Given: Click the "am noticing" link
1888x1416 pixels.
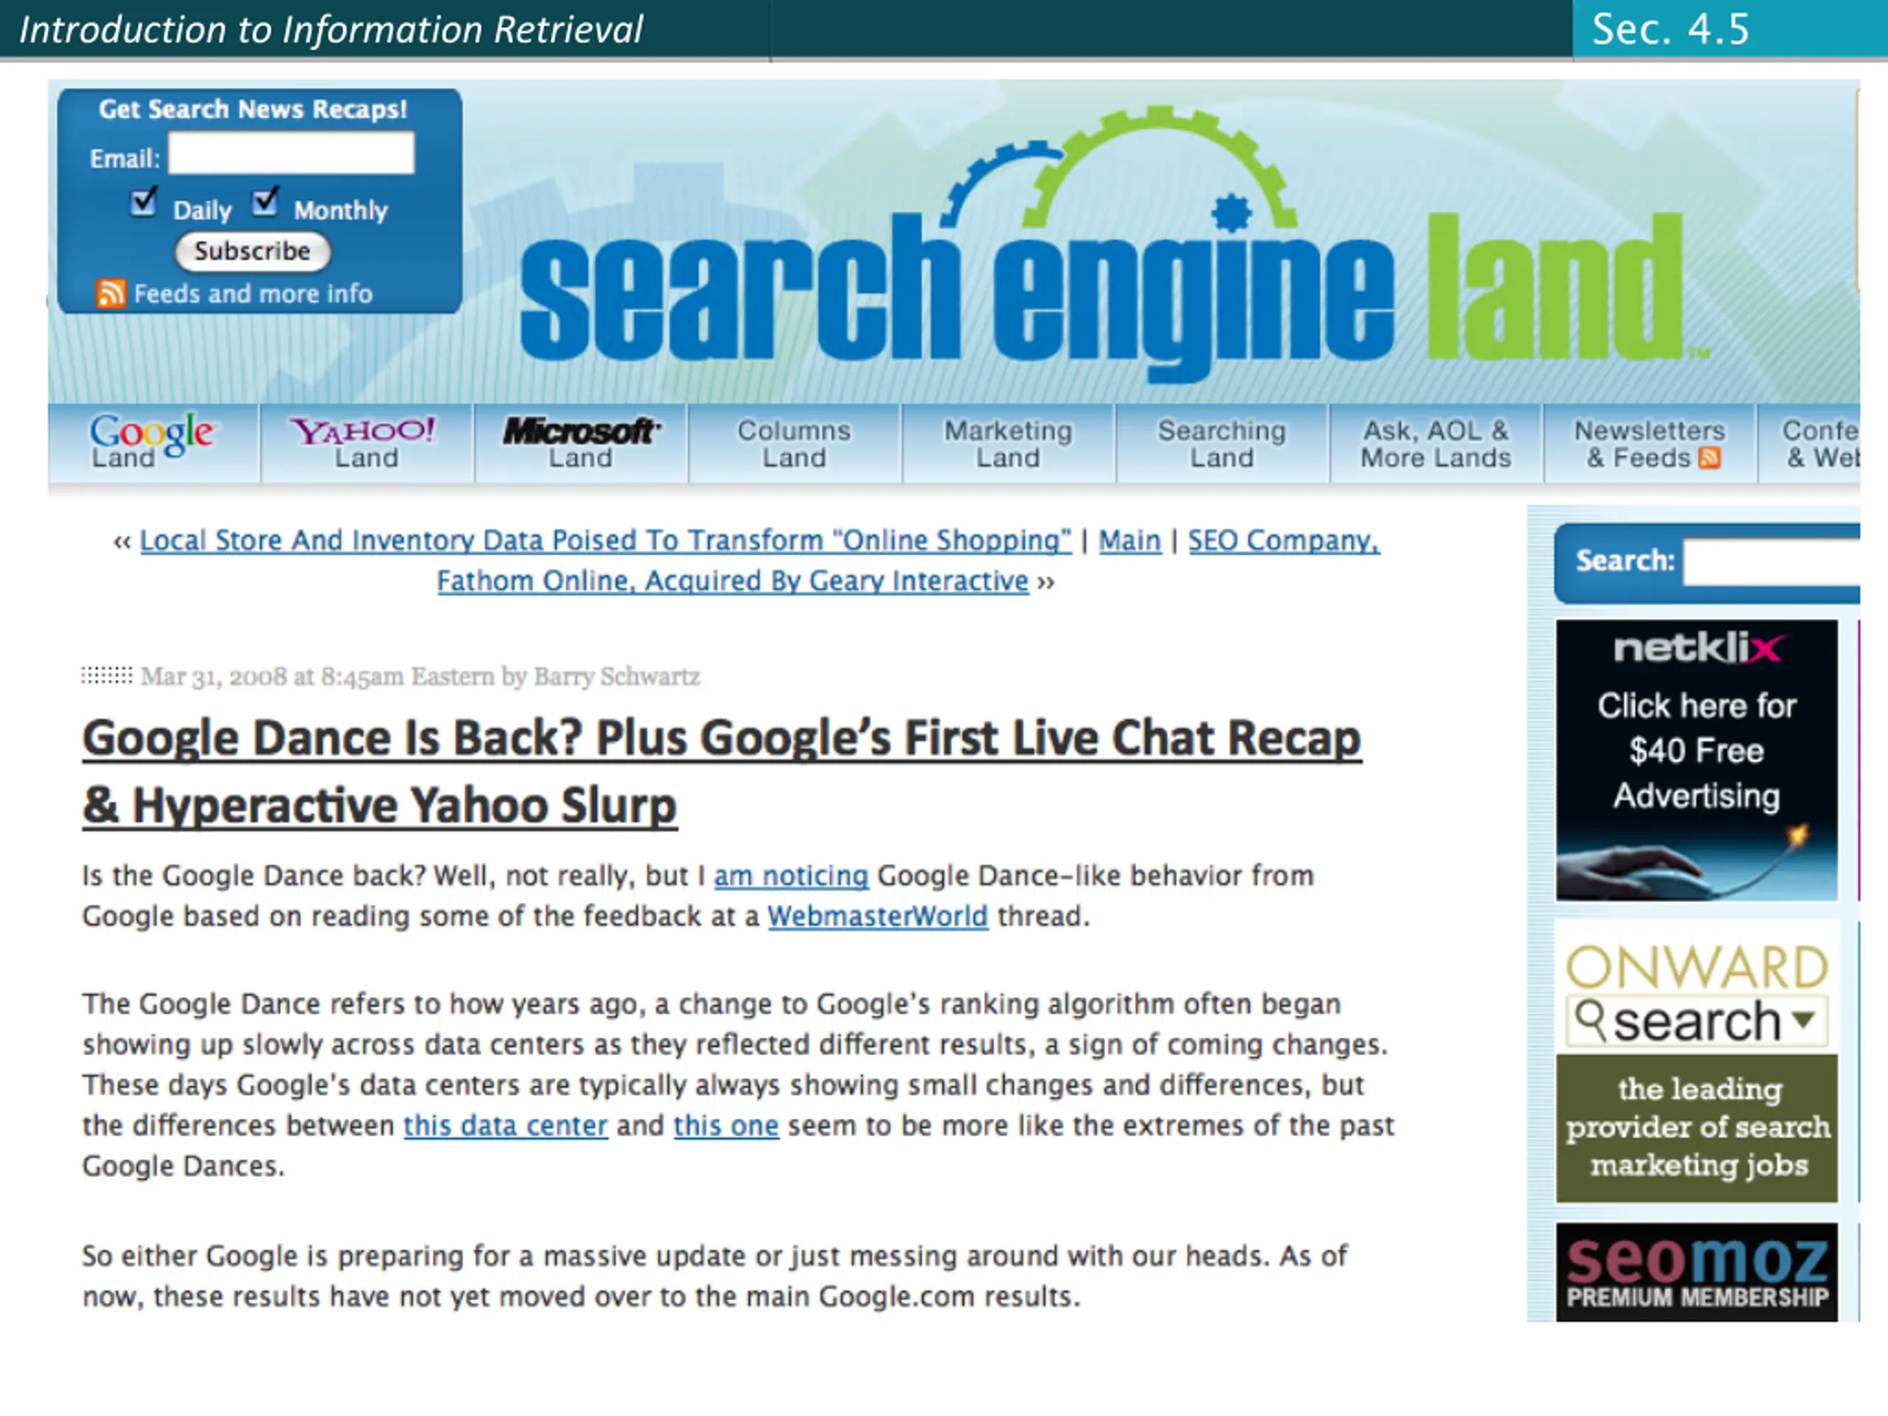Looking at the screenshot, I should click(x=791, y=875).
